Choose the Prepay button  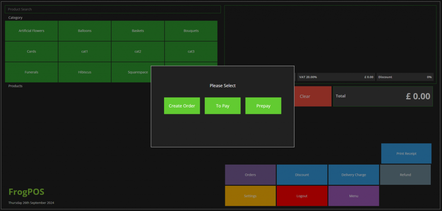(x=263, y=106)
